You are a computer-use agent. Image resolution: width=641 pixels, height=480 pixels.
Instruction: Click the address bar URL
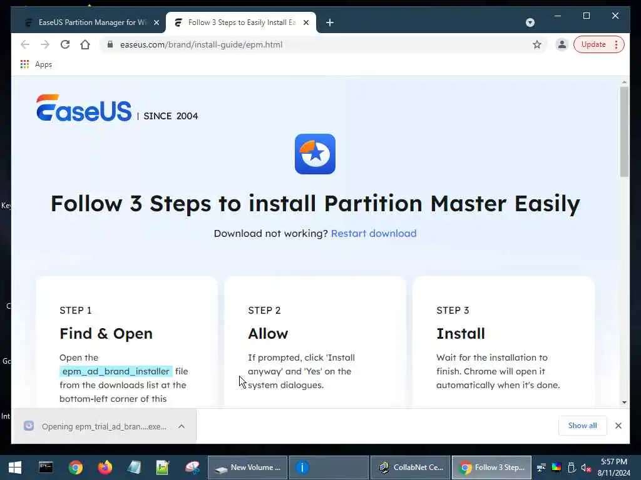click(201, 44)
